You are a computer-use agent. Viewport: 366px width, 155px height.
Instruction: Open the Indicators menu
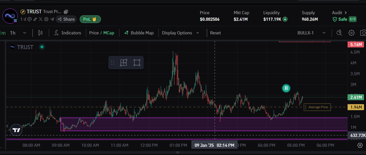click(x=67, y=33)
